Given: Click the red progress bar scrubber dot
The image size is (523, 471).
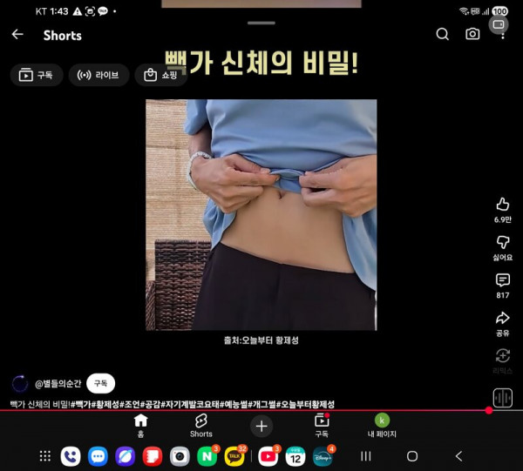Looking at the screenshot, I should [489, 410].
